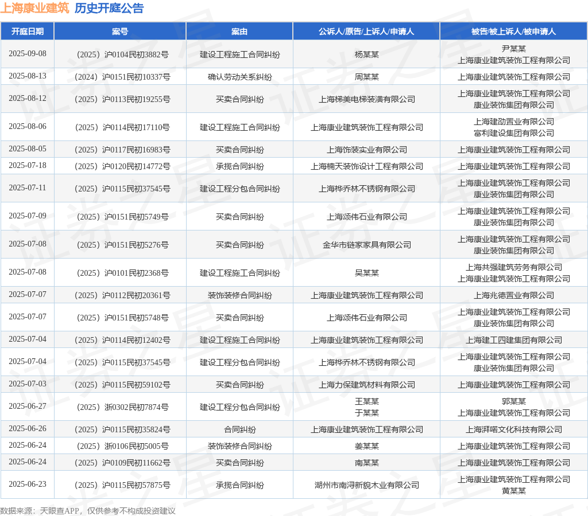Select plaintiff 吴某某
588x516 pixels.
[367, 273]
